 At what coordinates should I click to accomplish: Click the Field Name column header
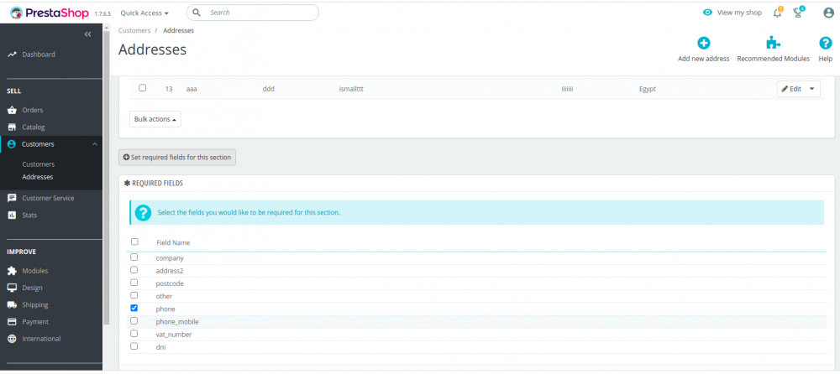click(173, 243)
